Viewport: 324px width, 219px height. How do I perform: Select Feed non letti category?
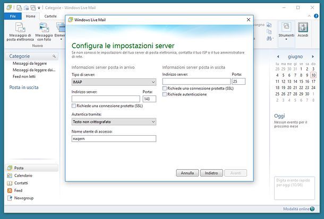24,76
